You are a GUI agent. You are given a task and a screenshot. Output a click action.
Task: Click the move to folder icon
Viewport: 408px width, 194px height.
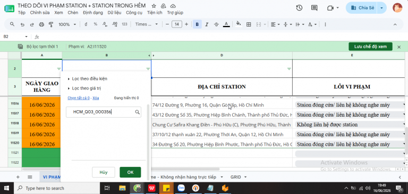point(164,6)
